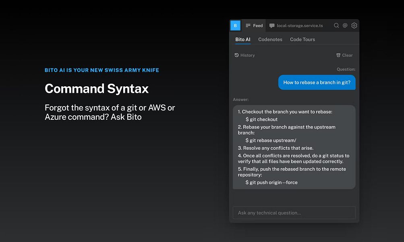Click the 'Question:' label
This screenshot has width=404, height=242.
[x=346, y=69]
